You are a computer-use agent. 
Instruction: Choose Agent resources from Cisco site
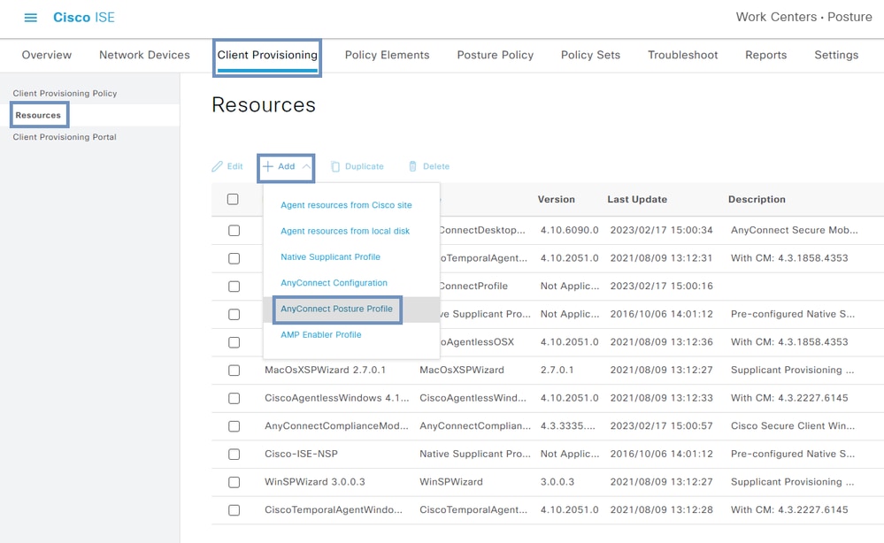pyautogui.click(x=346, y=205)
